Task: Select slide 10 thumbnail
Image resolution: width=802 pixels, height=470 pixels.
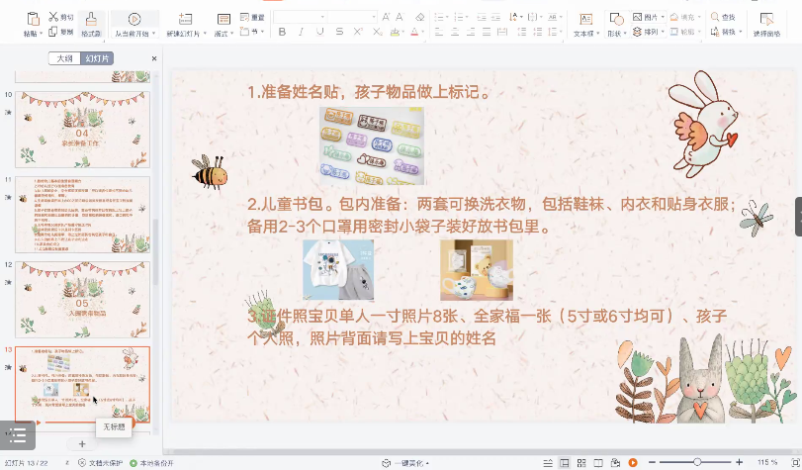Action: (82, 130)
